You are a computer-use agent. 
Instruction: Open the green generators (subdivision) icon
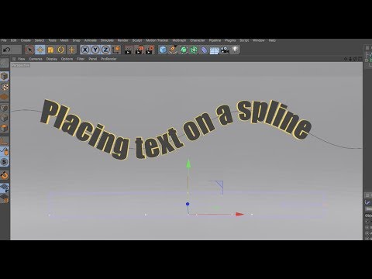184,50
